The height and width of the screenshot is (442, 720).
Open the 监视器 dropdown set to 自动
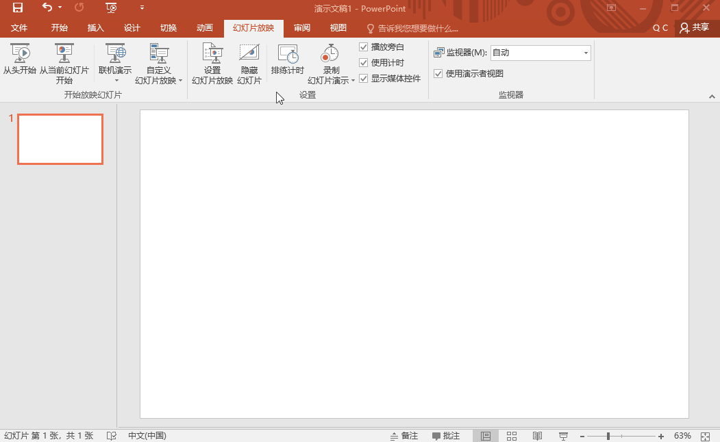tap(541, 53)
